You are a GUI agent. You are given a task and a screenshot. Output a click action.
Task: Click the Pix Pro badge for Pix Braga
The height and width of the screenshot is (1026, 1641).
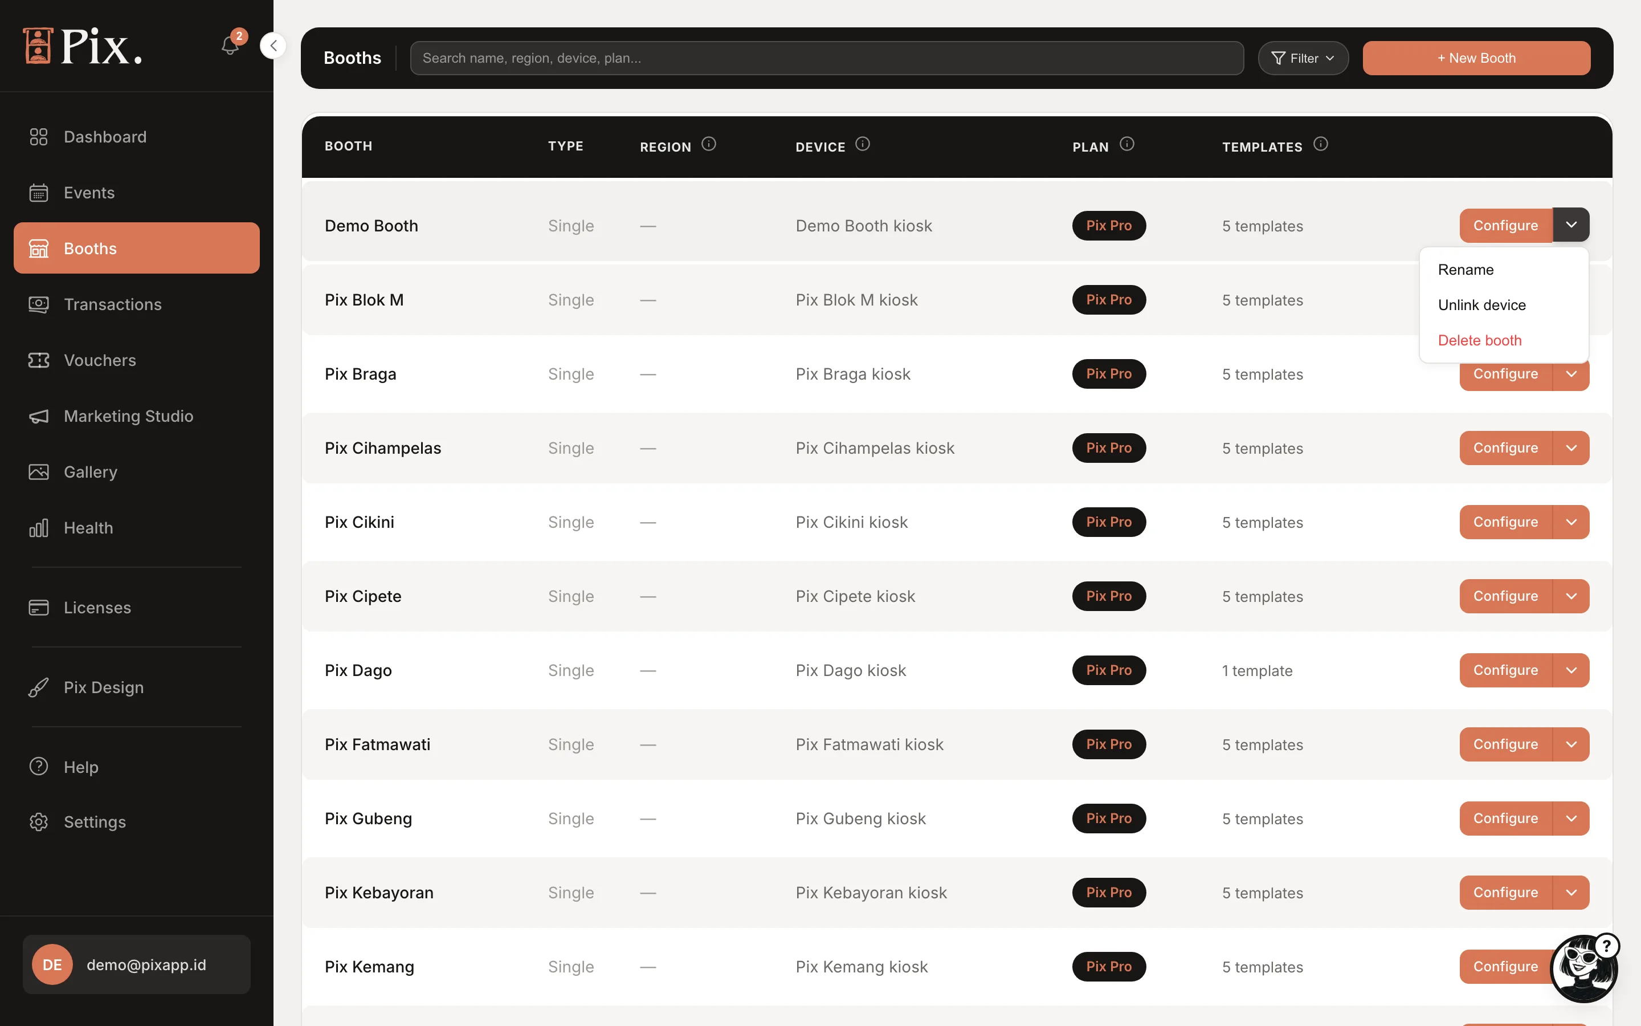pos(1109,374)
